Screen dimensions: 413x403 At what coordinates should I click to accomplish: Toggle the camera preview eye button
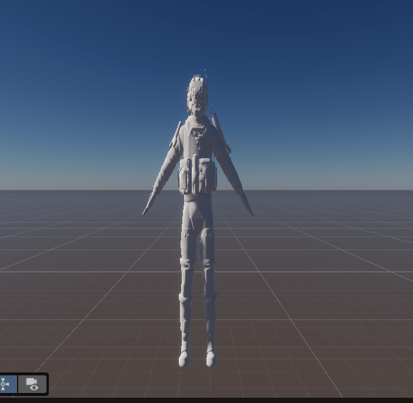[32, 384]
